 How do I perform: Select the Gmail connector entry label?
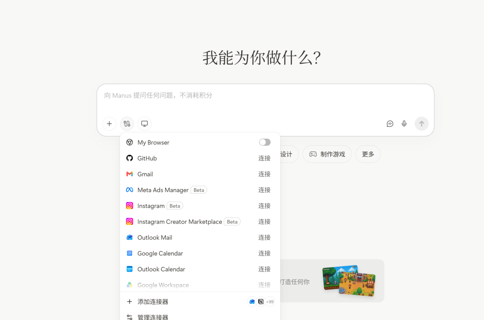(145, 174)
